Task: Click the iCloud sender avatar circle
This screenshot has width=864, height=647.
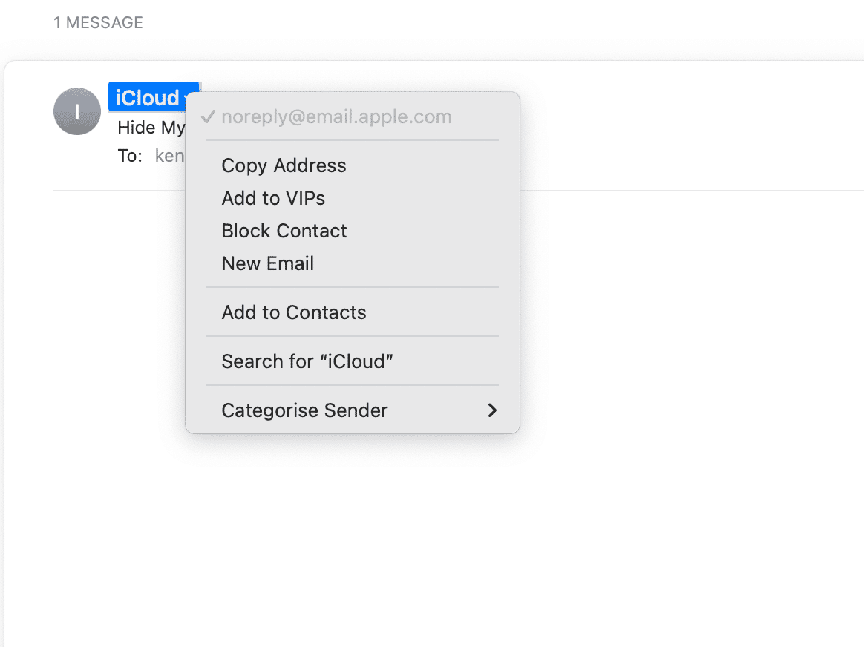Action: (77, 111)
